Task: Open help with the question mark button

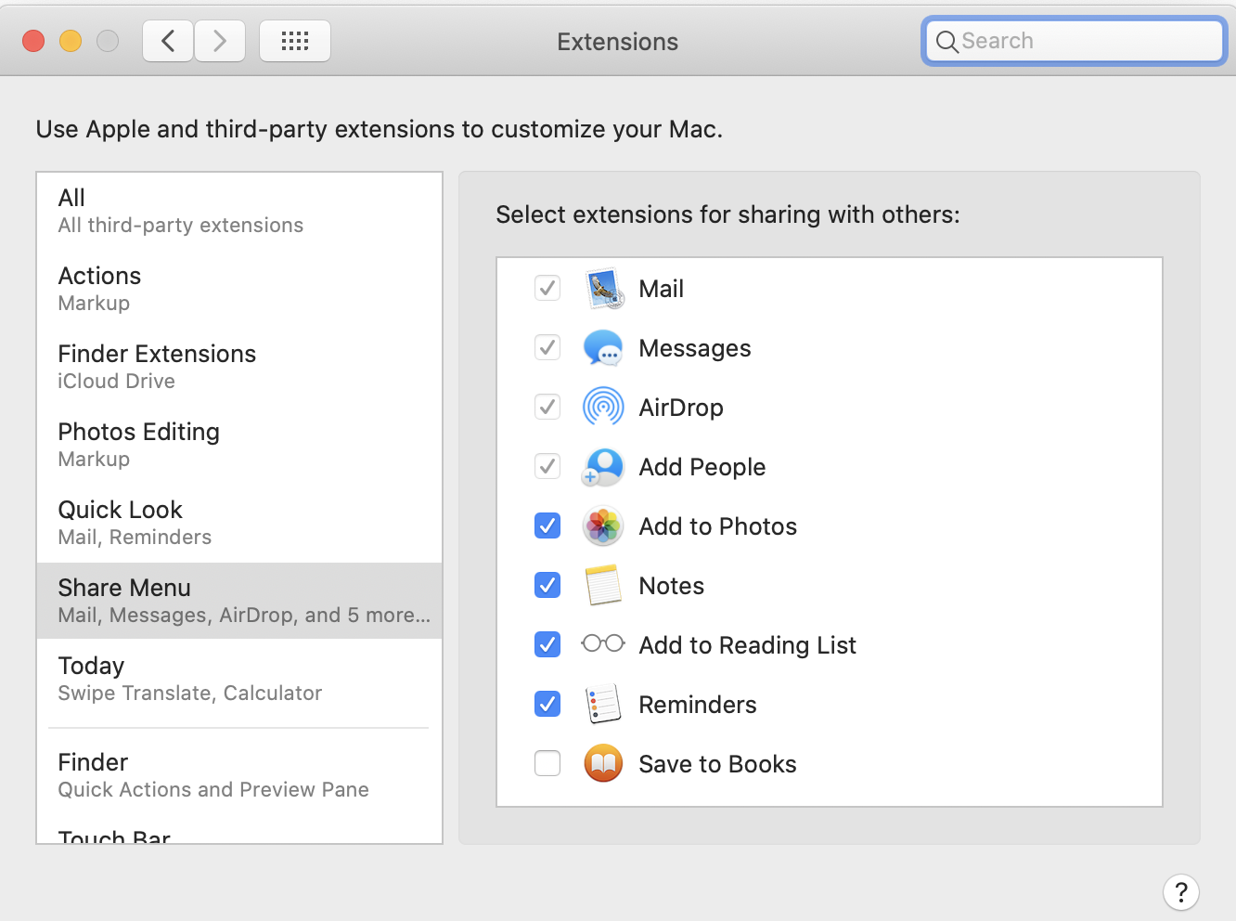Action: (1181, 892)
